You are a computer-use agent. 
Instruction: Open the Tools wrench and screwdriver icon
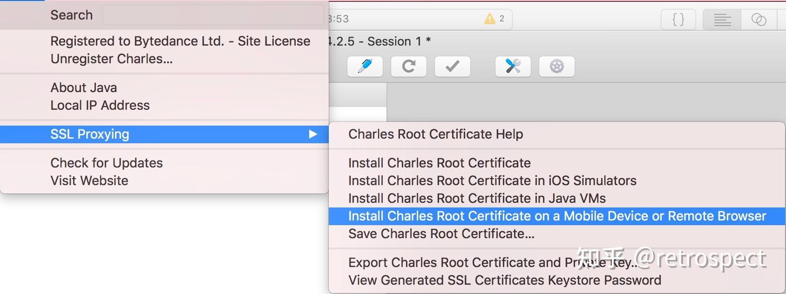513,67
